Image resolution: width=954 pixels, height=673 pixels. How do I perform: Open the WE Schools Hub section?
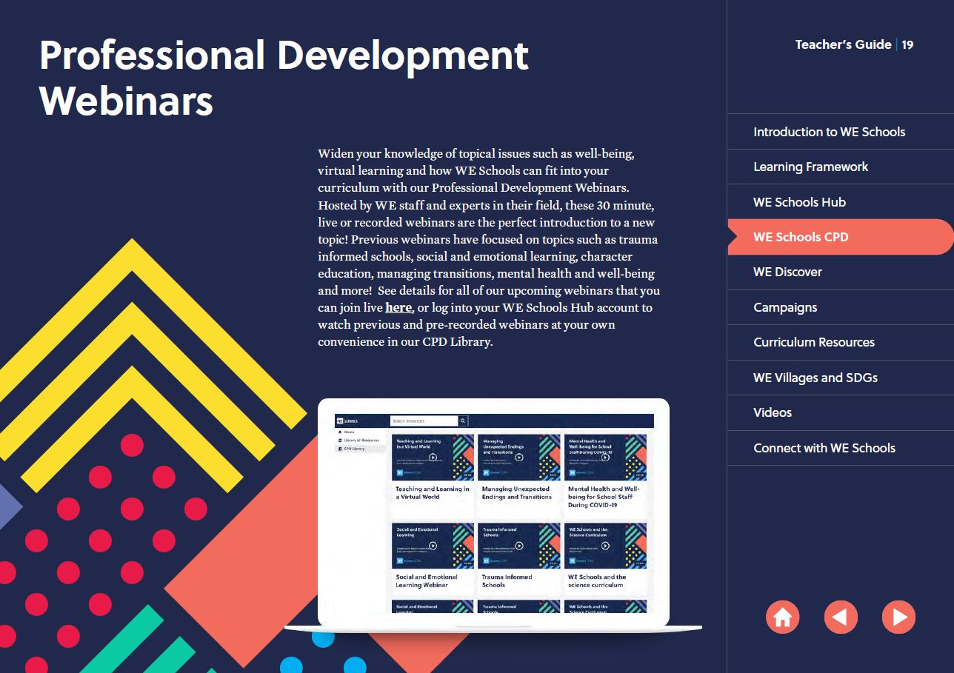tap(841, 202)
